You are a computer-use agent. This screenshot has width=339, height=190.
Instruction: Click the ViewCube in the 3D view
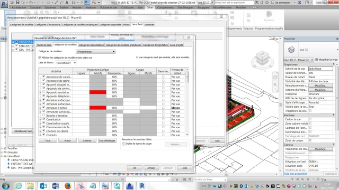(262, 58)
